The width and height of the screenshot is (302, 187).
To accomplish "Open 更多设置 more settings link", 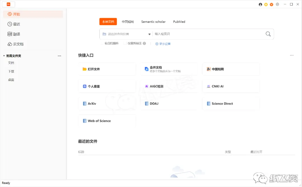I will point(163,44).
